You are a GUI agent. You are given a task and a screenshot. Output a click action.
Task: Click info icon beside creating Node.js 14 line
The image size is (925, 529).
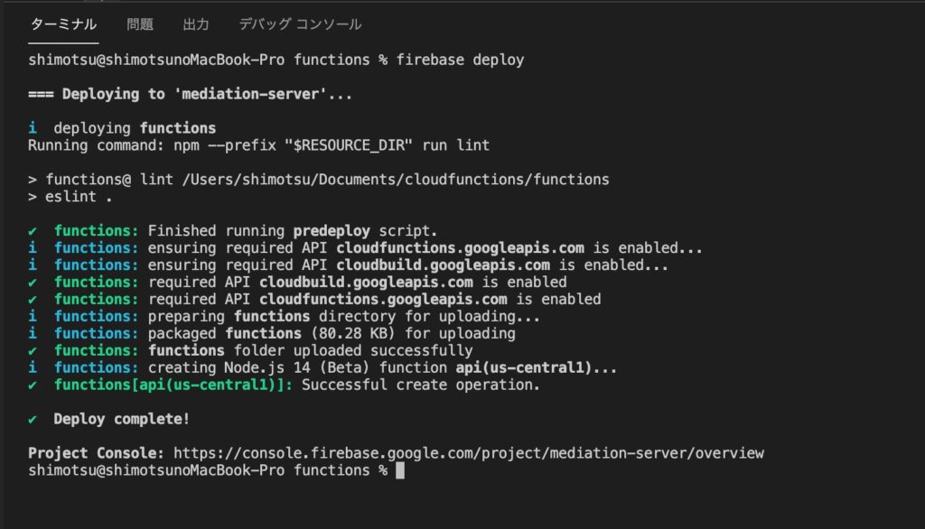pos(33,367)
